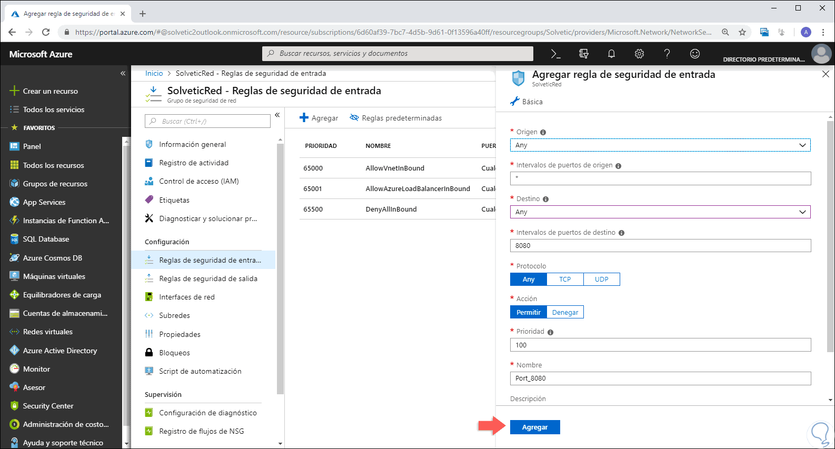Click the Inicio breadcrumb link
Screen dimensions: 835x449
click(154, 73)
